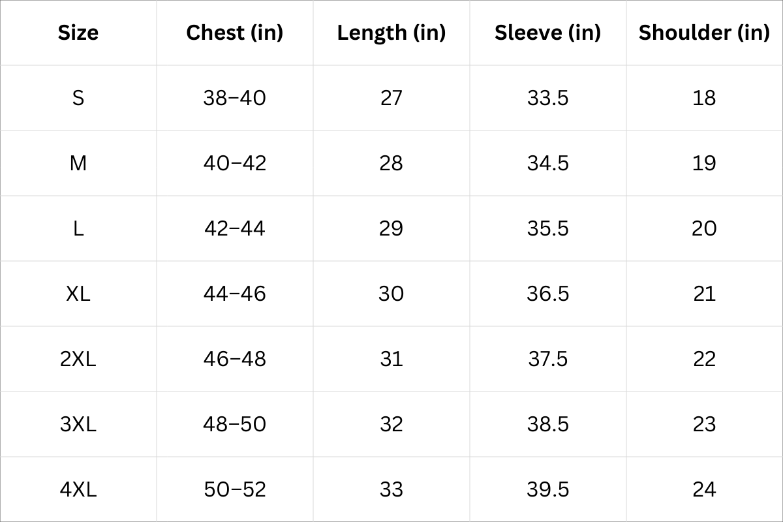The width and height of the screenshot is (783, 522).
Task: Click the 33.5 sleeve measurement
Action: click(548, 98)
